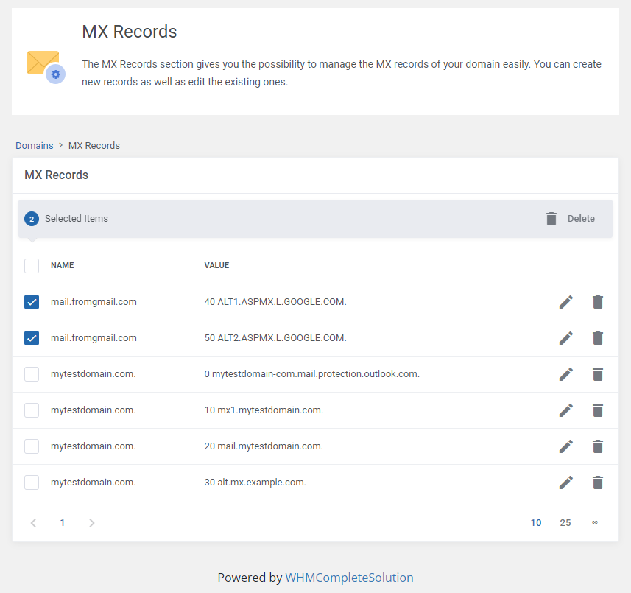Click the MX Records breadcrumb item

coord(94,145)
